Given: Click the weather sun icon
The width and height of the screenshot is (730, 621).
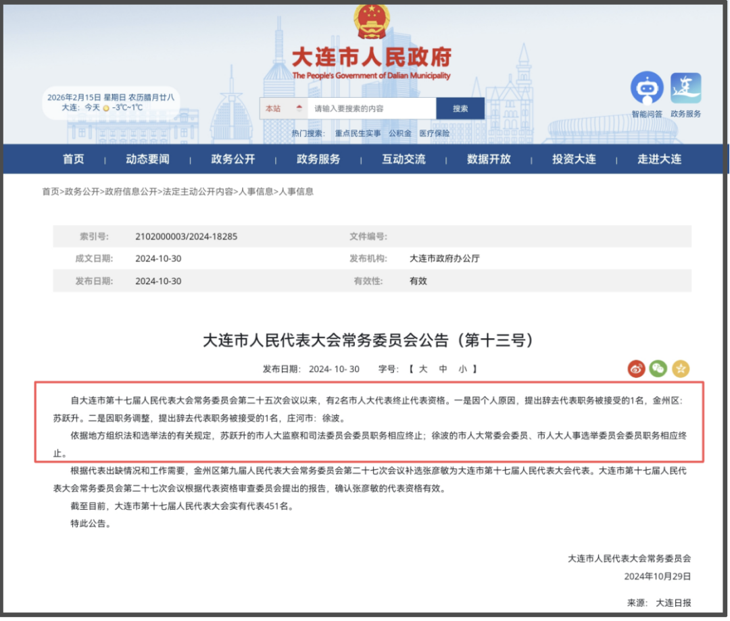Looking at the screenshot, I should [x=106, y=107].
